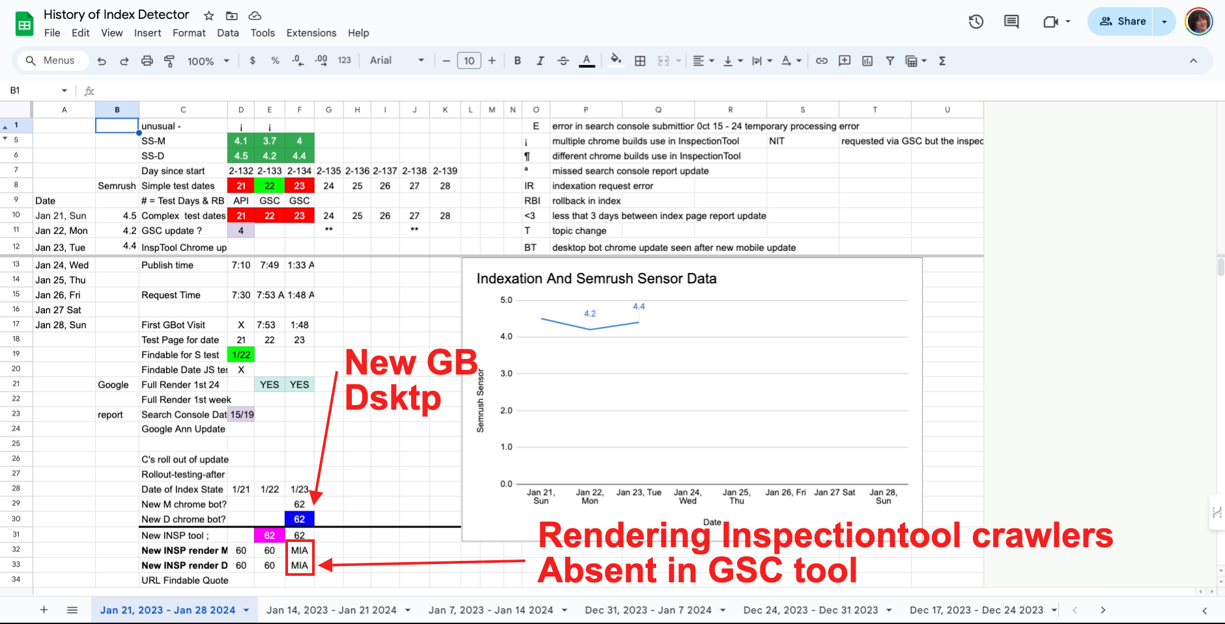
Task: Create a filter
Action: pyautogui.click(x=889, y=61)
